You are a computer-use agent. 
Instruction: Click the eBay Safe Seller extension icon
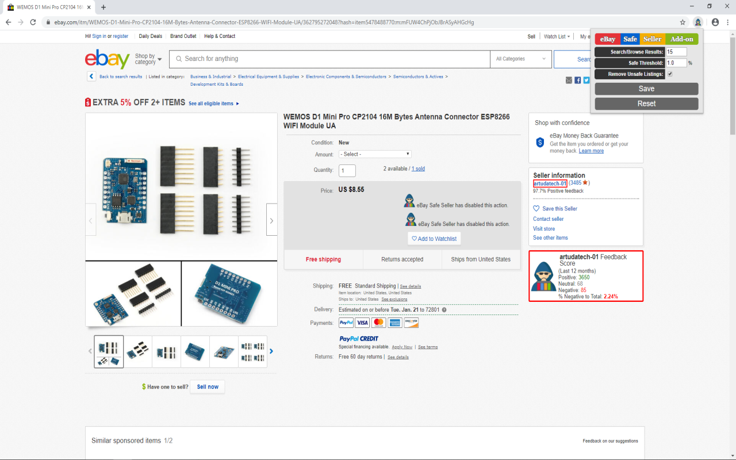click(x=697, y=22)
